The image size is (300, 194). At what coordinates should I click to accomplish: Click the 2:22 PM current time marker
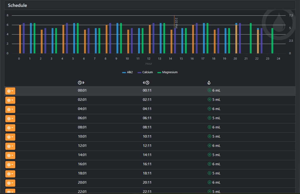click(x=176, y=23)
